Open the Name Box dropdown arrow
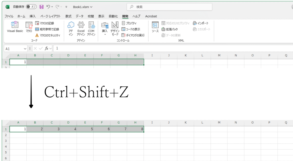The width and height of the screenshot is (293, 161). tap(25, 49)
